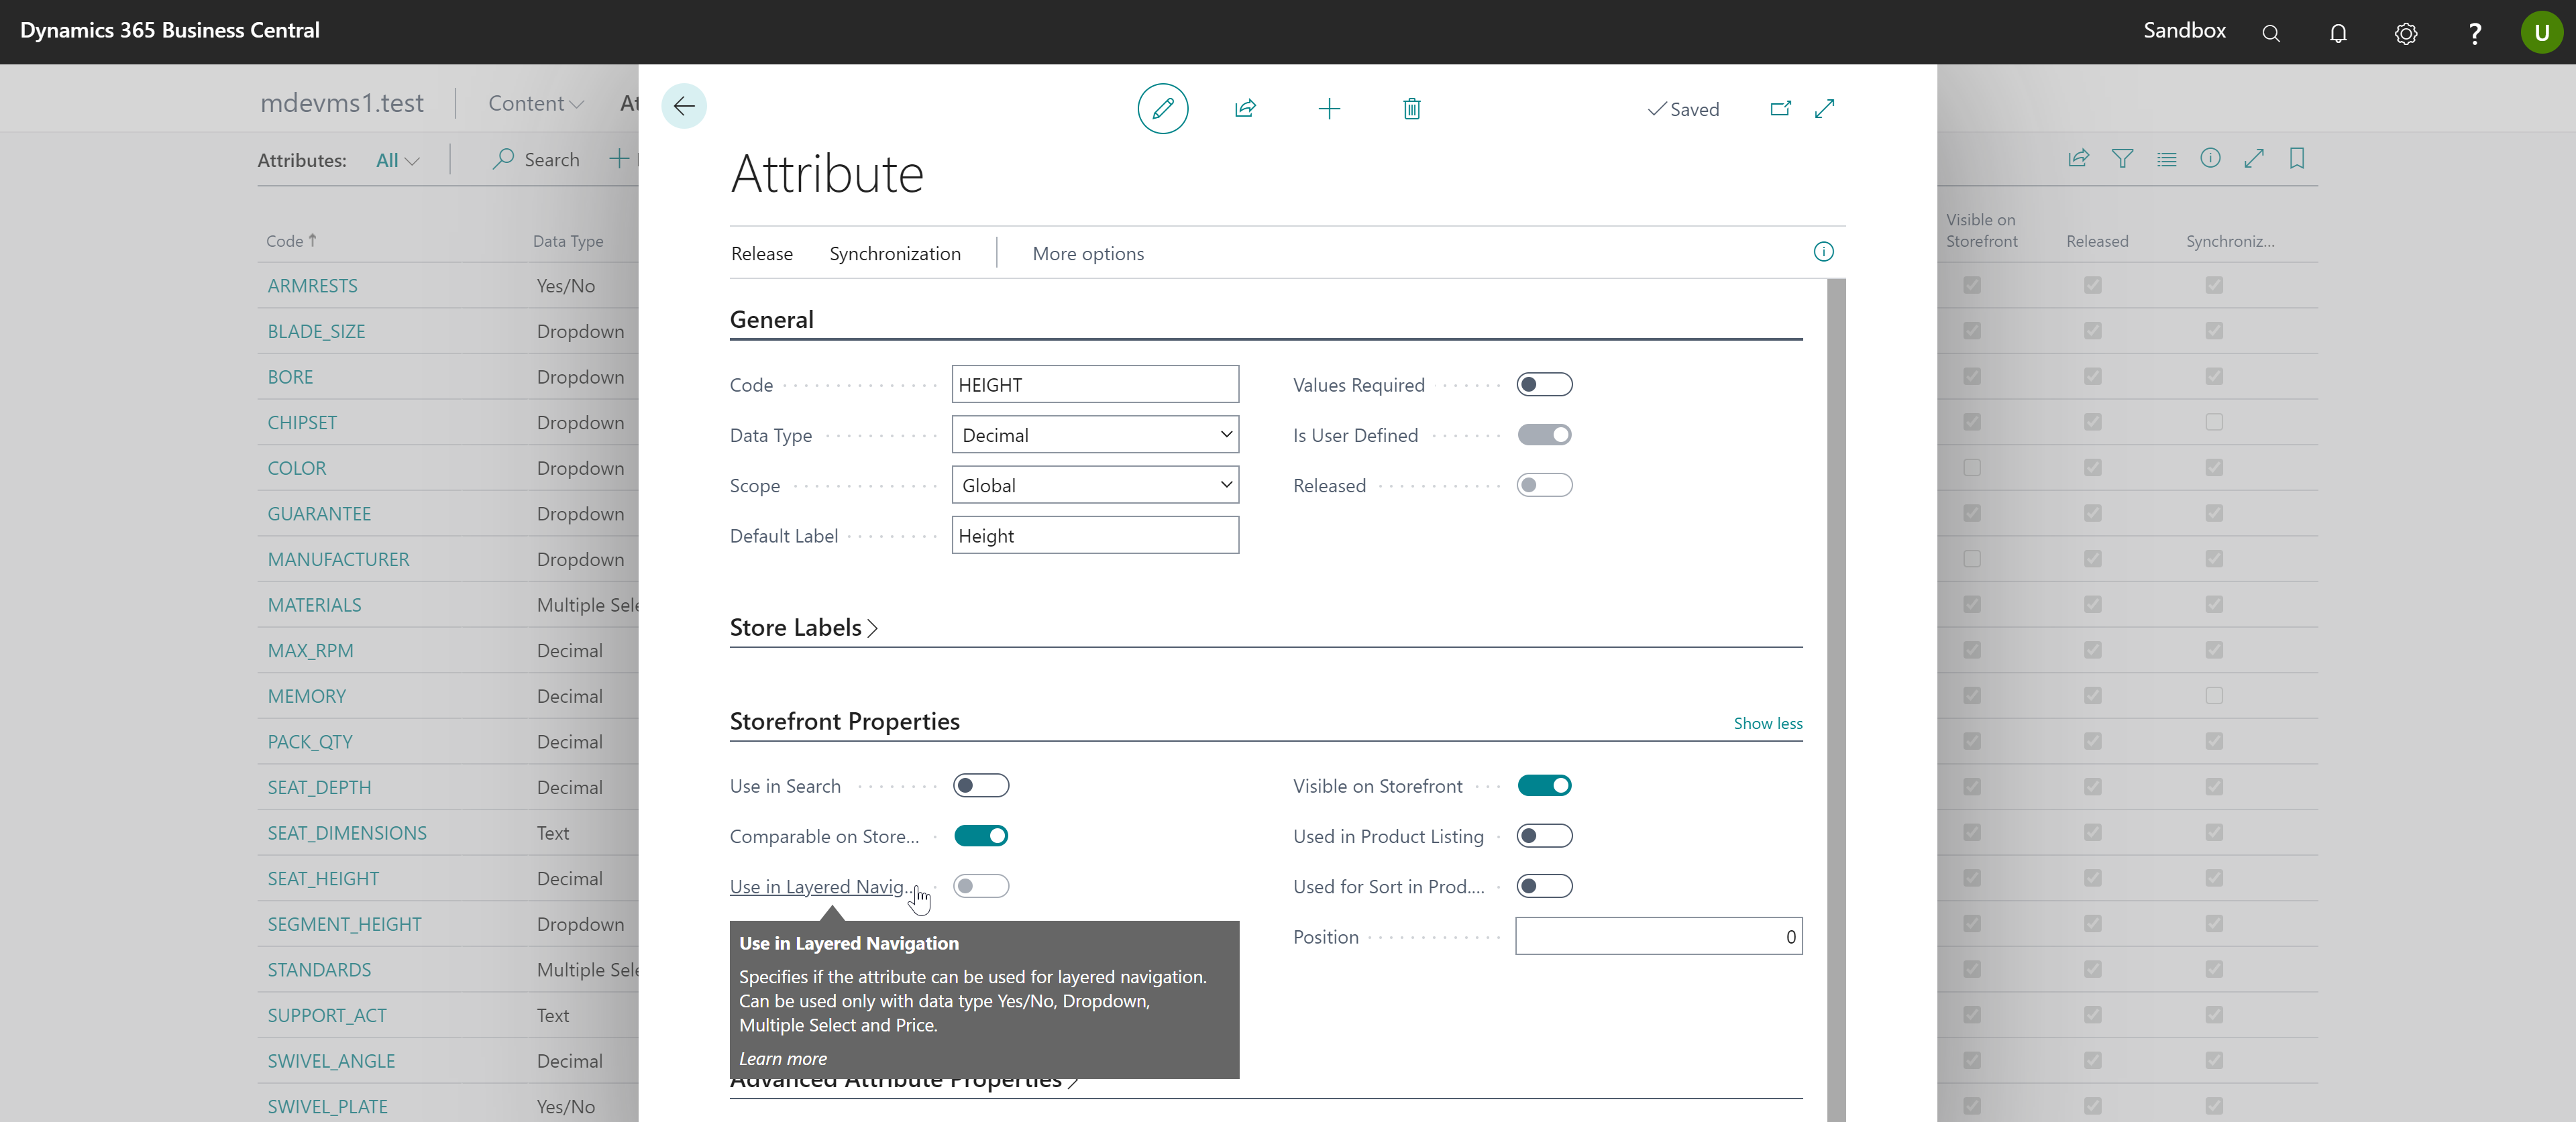2576x1122 pixels.
Task: Click Learn more in the tooltip
Action: click(782, 1059)
